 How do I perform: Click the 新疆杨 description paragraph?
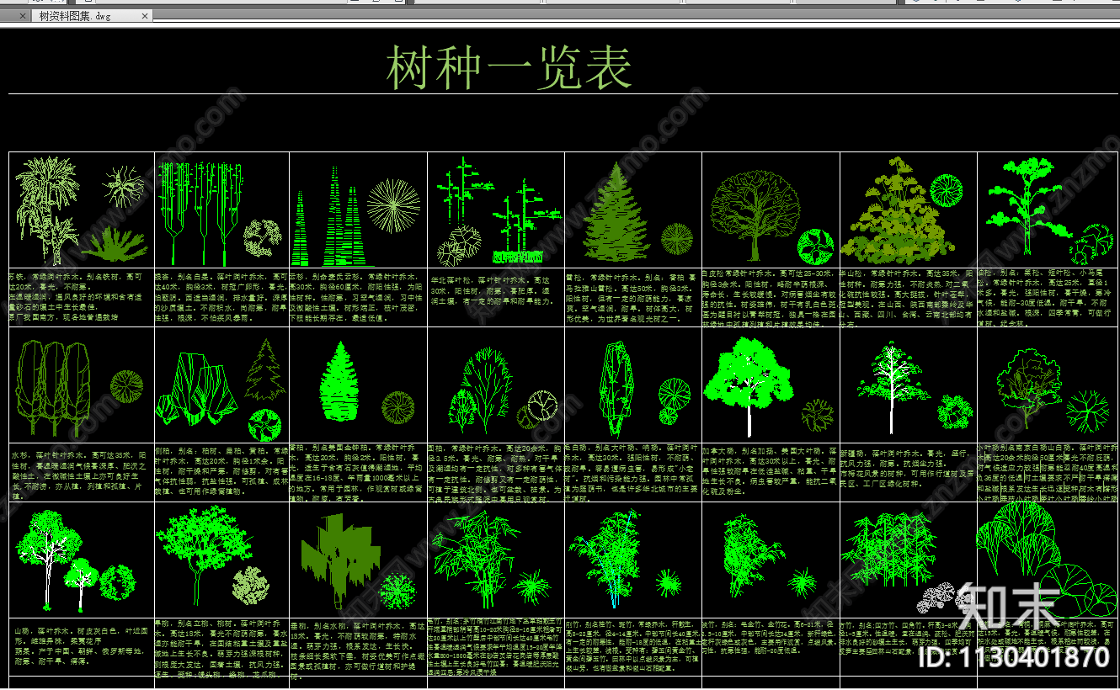click(x=908, y=467)
